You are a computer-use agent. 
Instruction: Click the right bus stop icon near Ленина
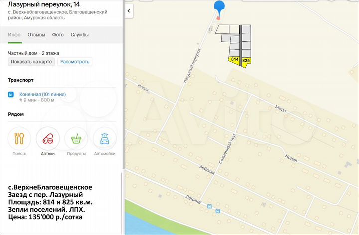click(x=218, y=211)
